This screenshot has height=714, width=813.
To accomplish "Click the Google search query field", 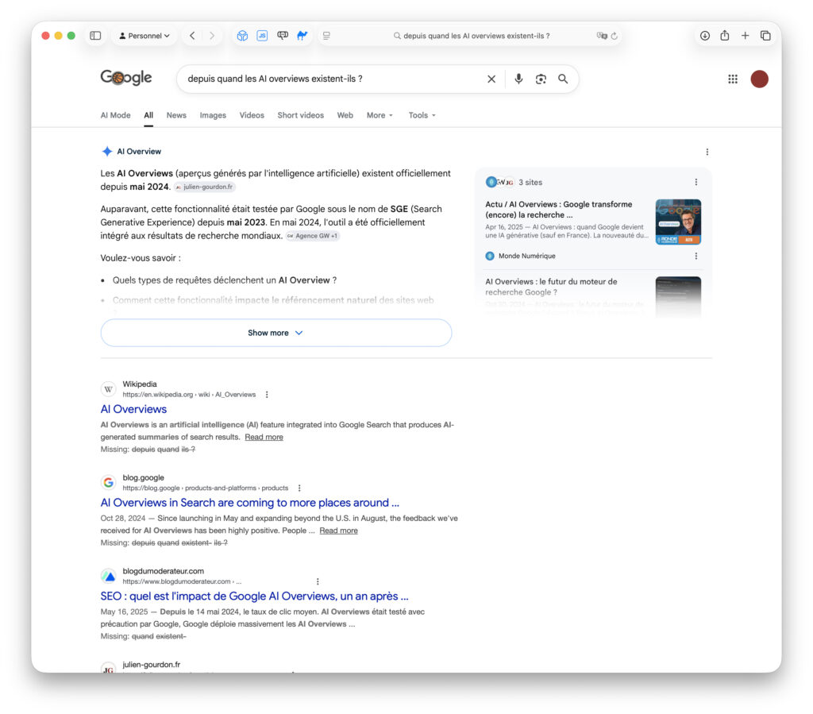I will coord(332,79).
